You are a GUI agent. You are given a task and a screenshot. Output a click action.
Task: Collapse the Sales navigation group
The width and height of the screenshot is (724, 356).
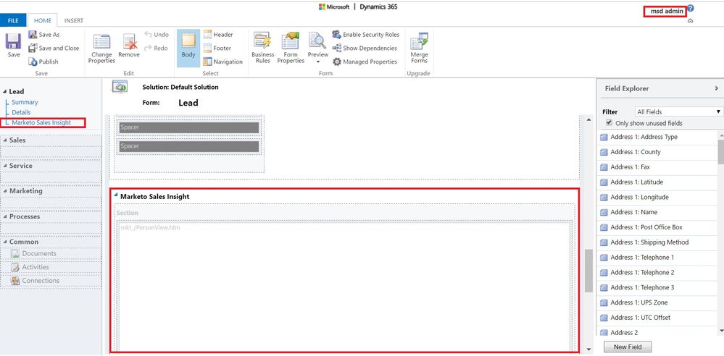click(4, 140)
